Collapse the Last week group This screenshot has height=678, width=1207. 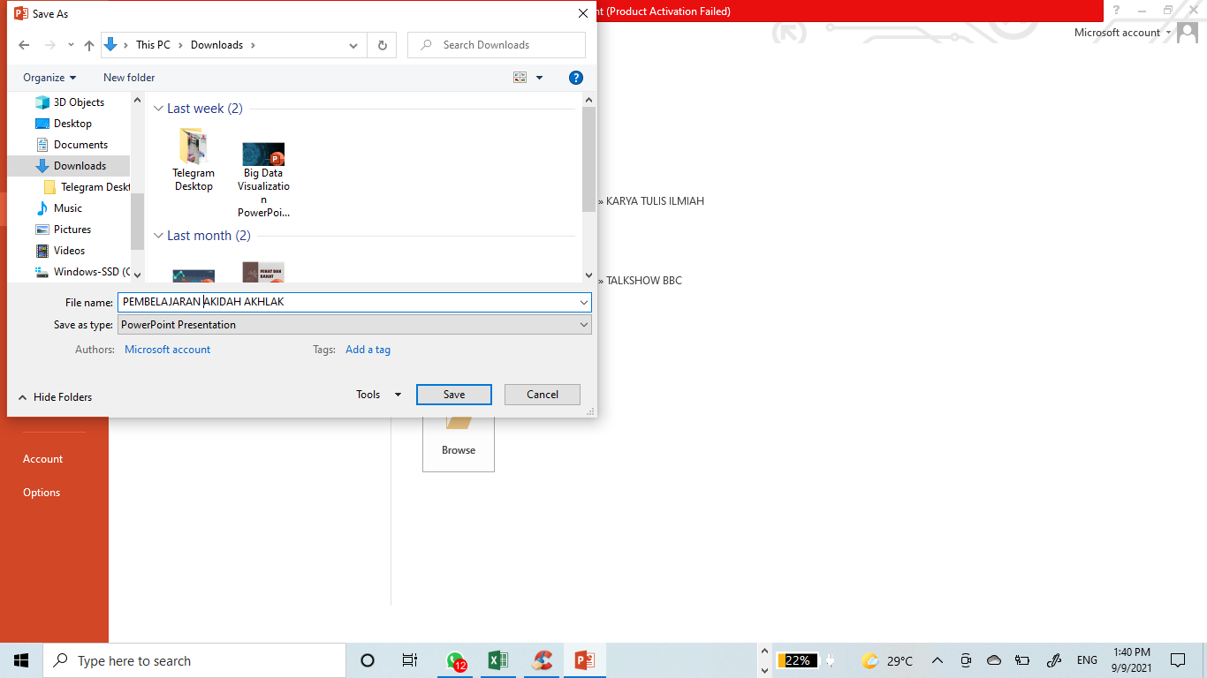pyautogui.click(x=159, y=109)
